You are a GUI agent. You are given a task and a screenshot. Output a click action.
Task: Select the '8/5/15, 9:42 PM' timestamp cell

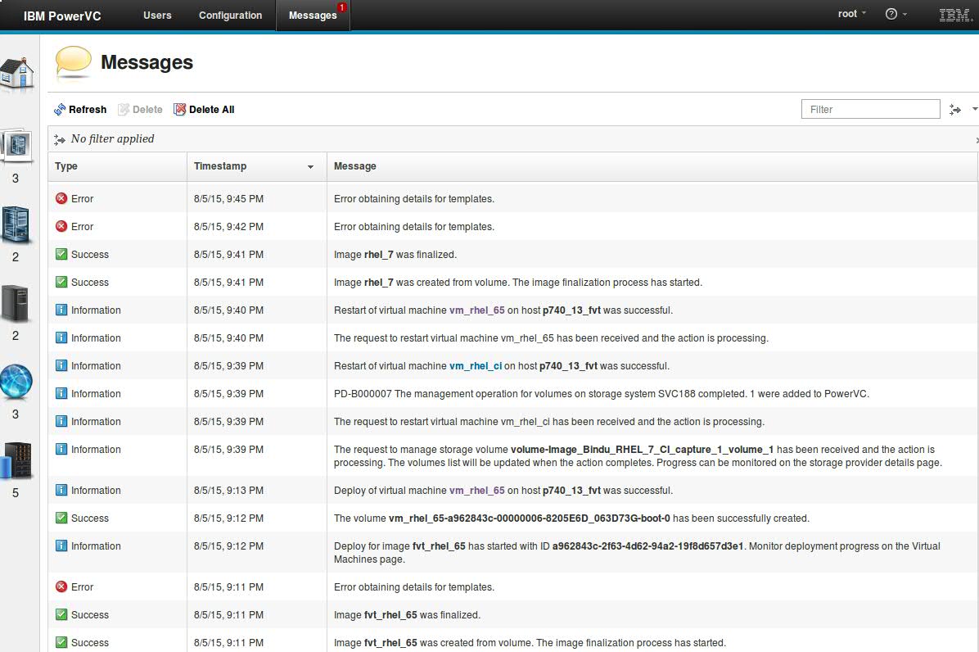[228, 227]
